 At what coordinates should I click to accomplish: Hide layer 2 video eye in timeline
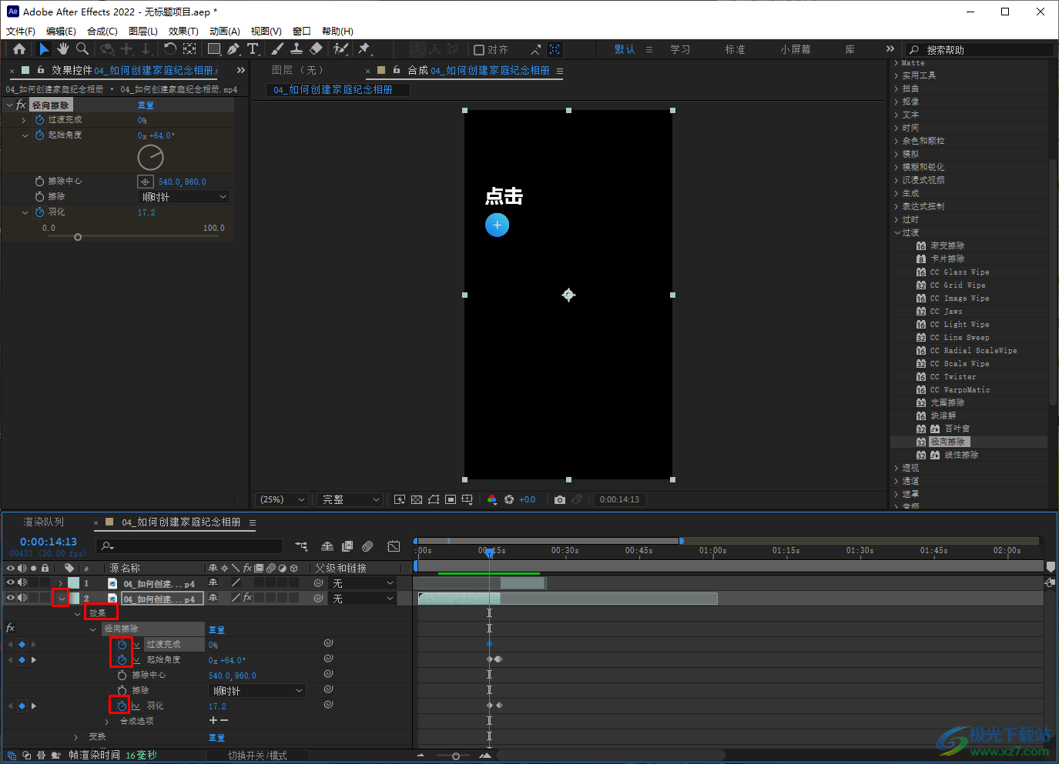coord(11,598)
